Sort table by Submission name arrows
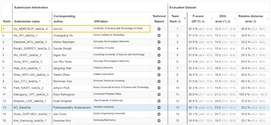This screenshot has height=125, width=271. pyautogui.click(x=50, y=21)
